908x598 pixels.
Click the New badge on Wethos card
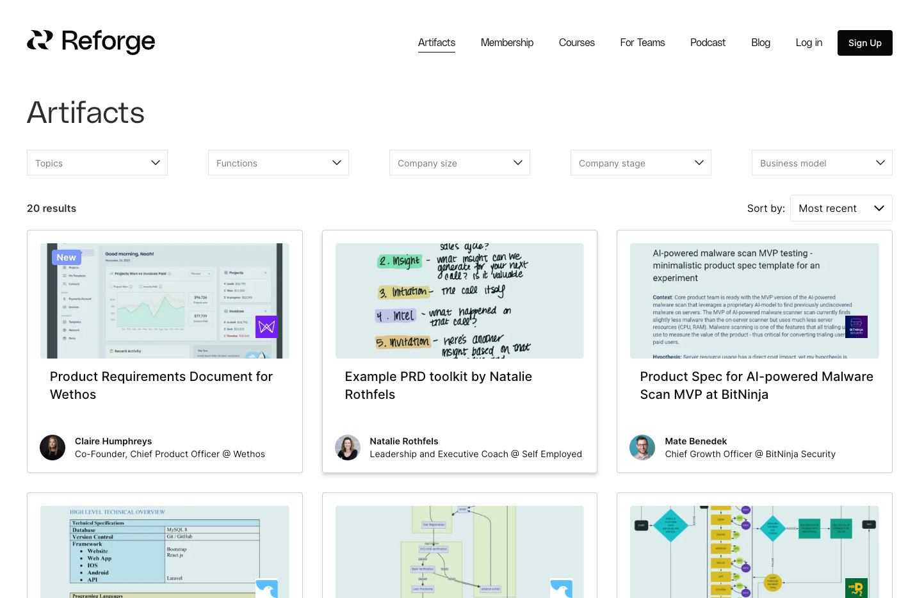[x=67, y=257]
